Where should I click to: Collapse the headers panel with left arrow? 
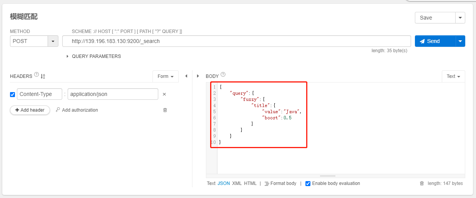(x=186, y=76)
